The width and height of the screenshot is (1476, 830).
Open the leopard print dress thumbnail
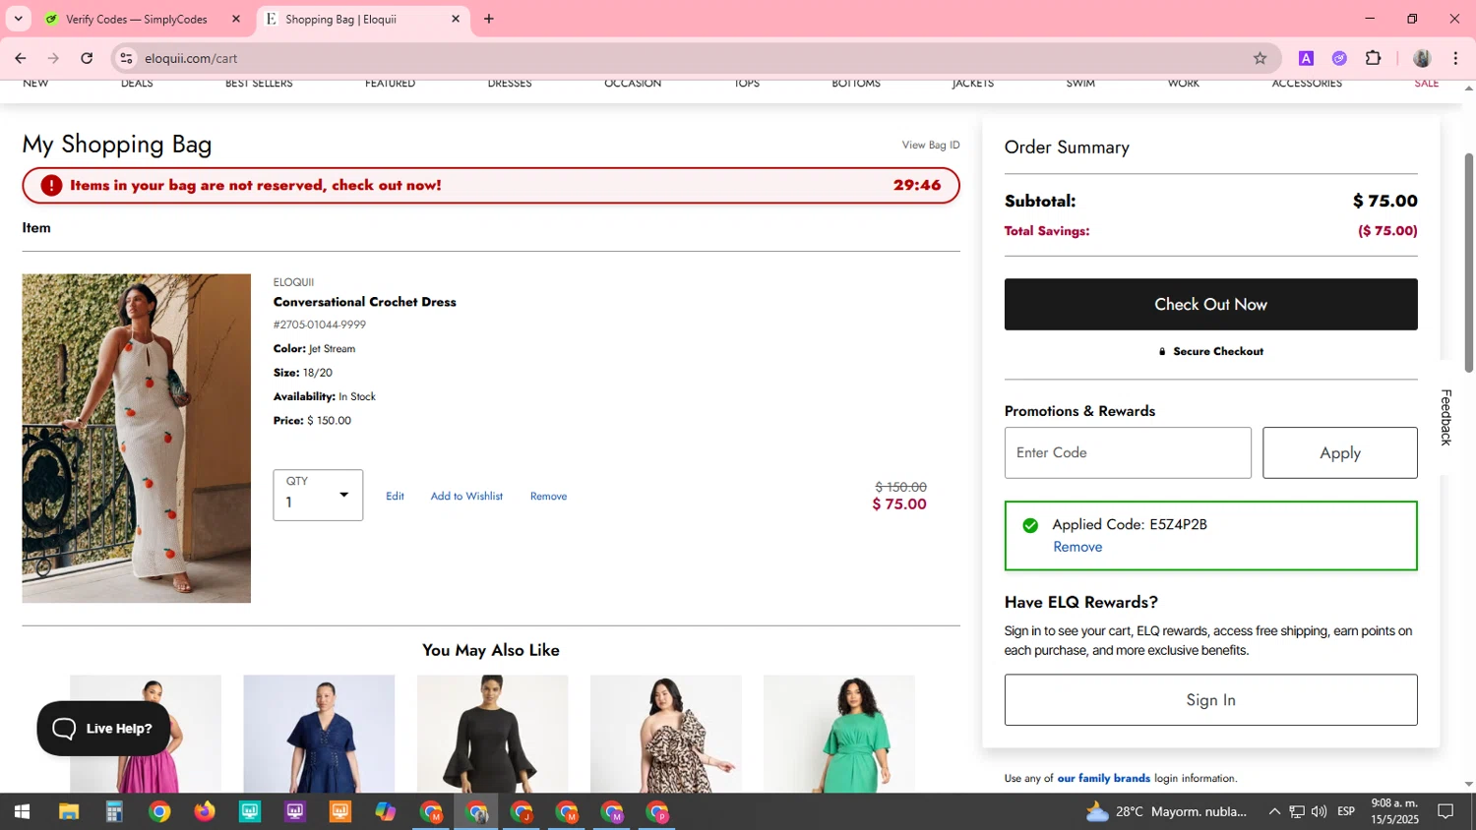tap(666, 734)
